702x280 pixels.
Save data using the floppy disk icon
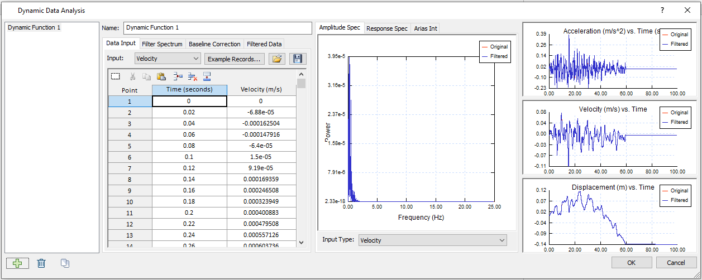pyautogui.click(x=297, y=59)
